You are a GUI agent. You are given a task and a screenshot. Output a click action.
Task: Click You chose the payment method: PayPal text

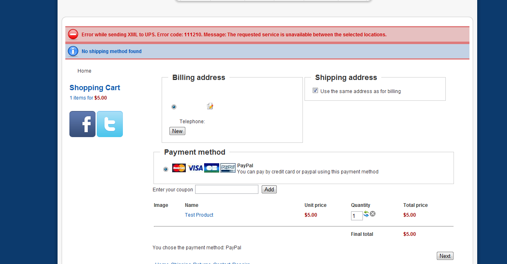coord(197,248)
